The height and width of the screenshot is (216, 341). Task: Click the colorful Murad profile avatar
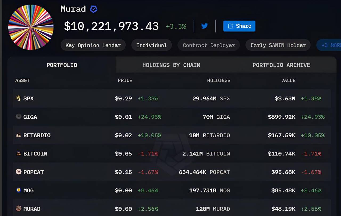tap(31, 27)
